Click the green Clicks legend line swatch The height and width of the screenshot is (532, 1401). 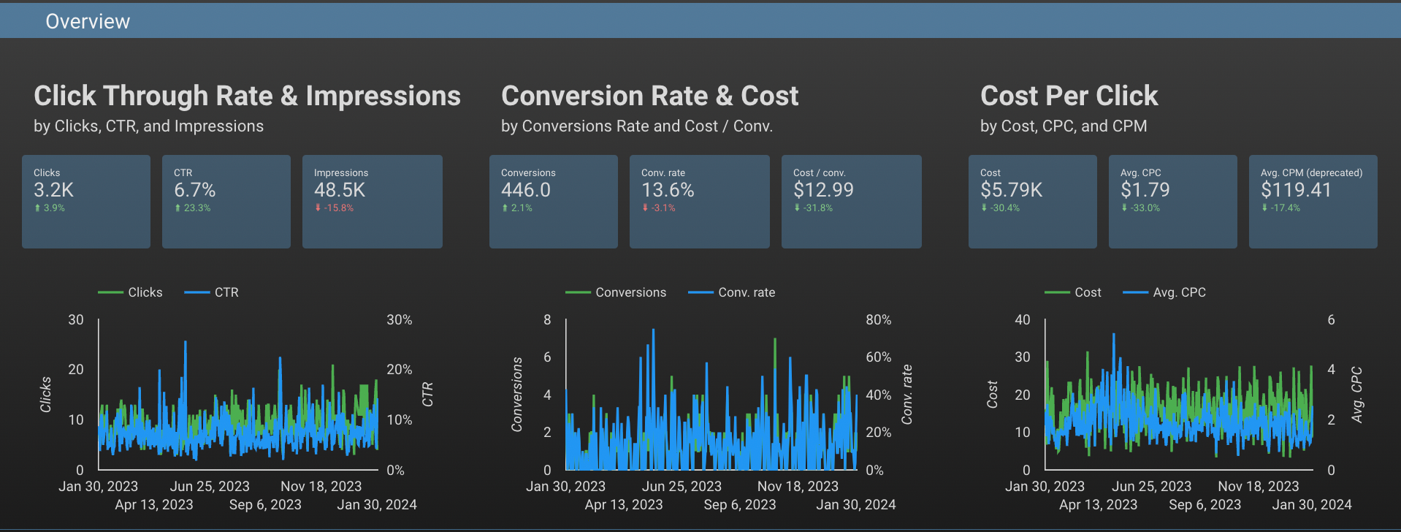(x=111, y=292)
